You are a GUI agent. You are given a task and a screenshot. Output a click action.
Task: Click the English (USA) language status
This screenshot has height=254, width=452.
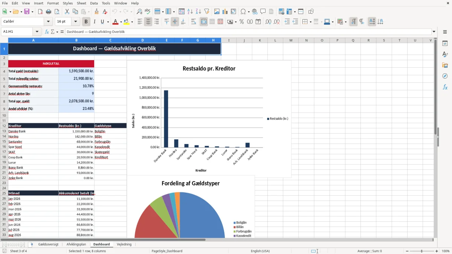coord(260,251)
